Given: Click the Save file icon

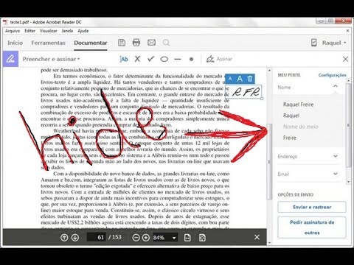Looking at the screenshot, I should [x=122, y=43].
